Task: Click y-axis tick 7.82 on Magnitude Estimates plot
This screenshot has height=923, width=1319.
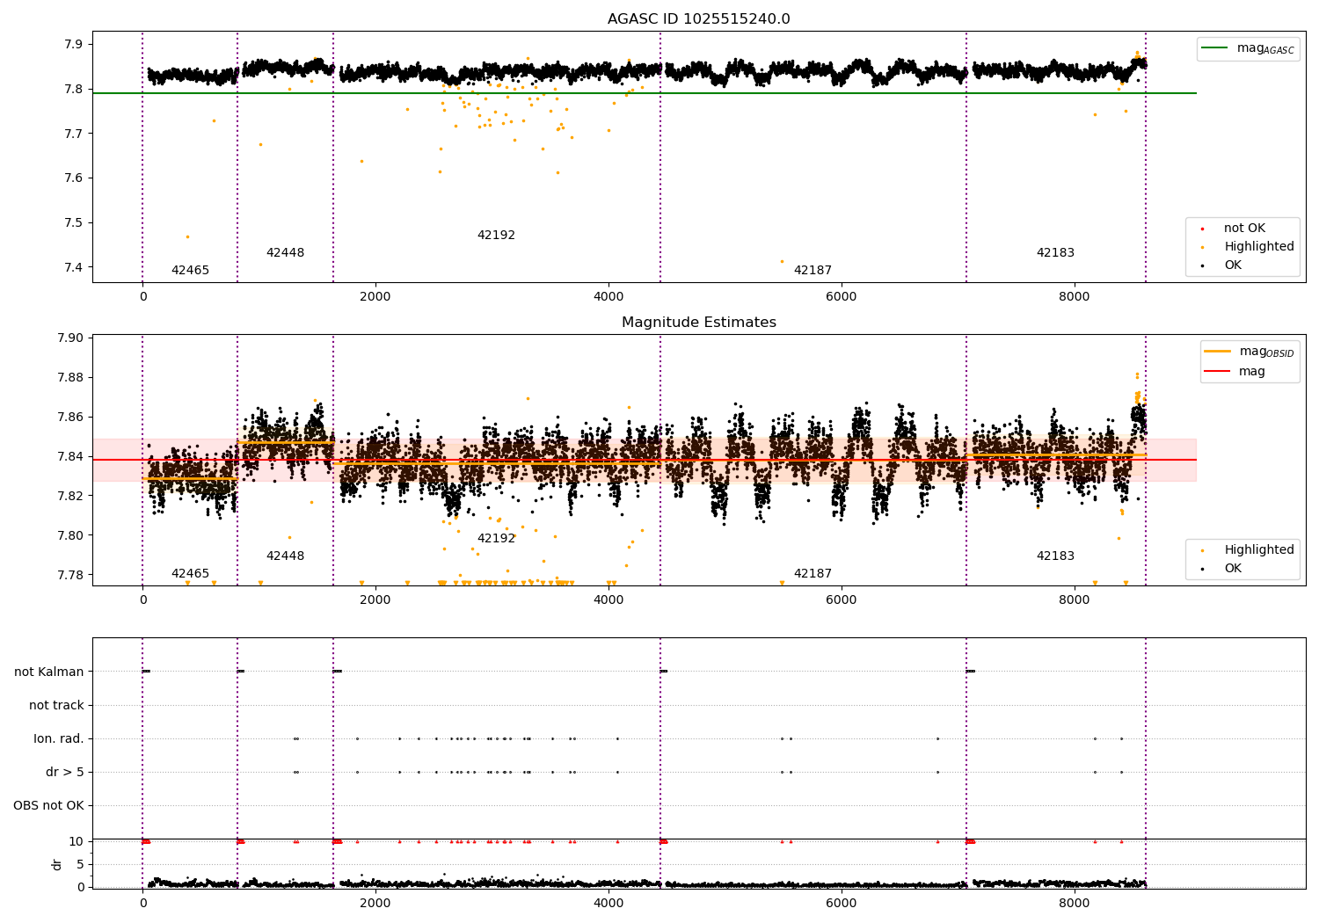Action: coord(71,497)
